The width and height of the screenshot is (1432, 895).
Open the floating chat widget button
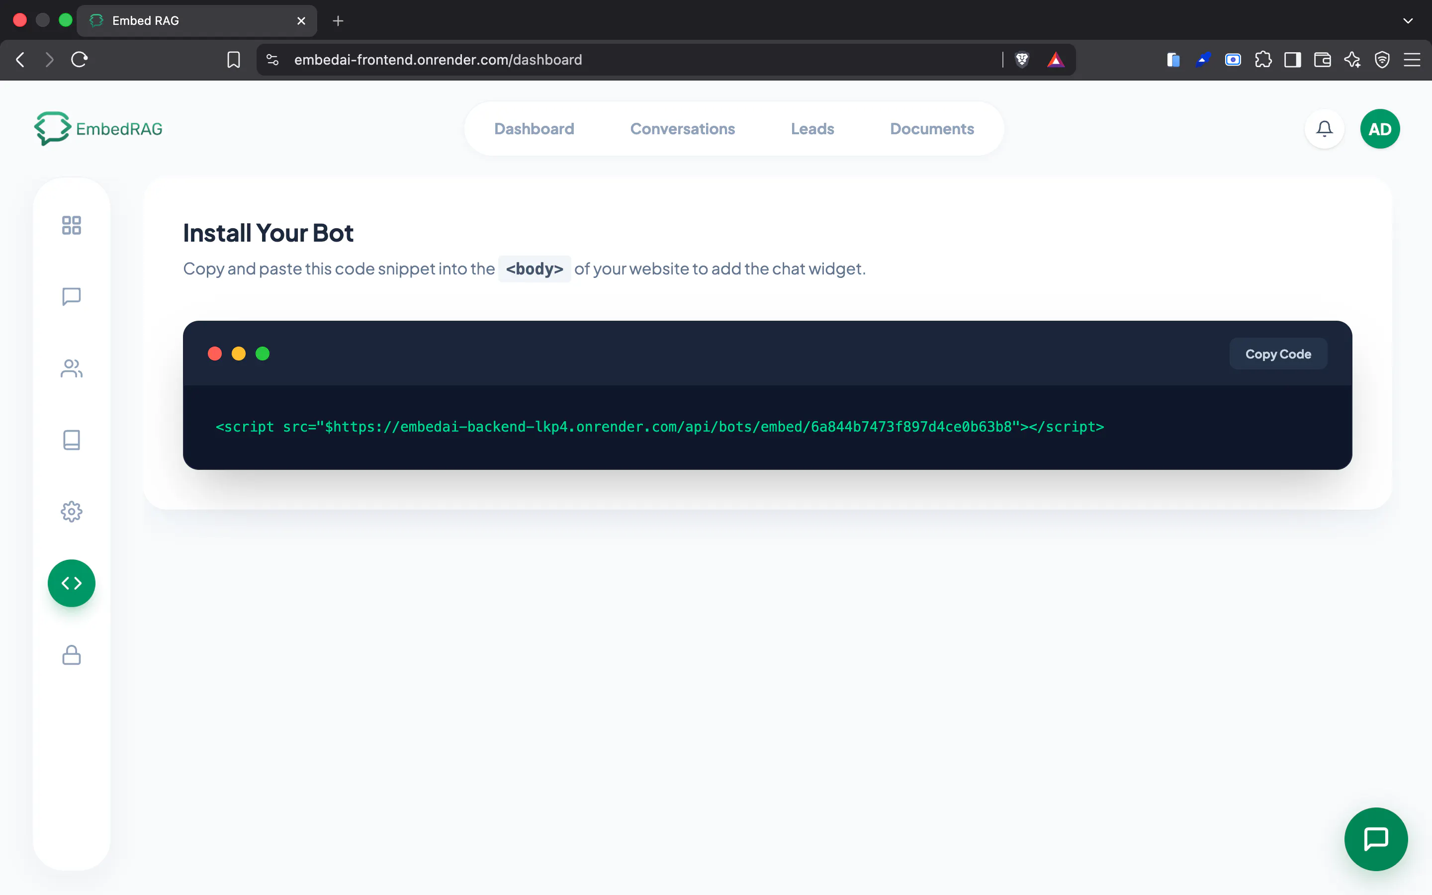pos(1376,839)
